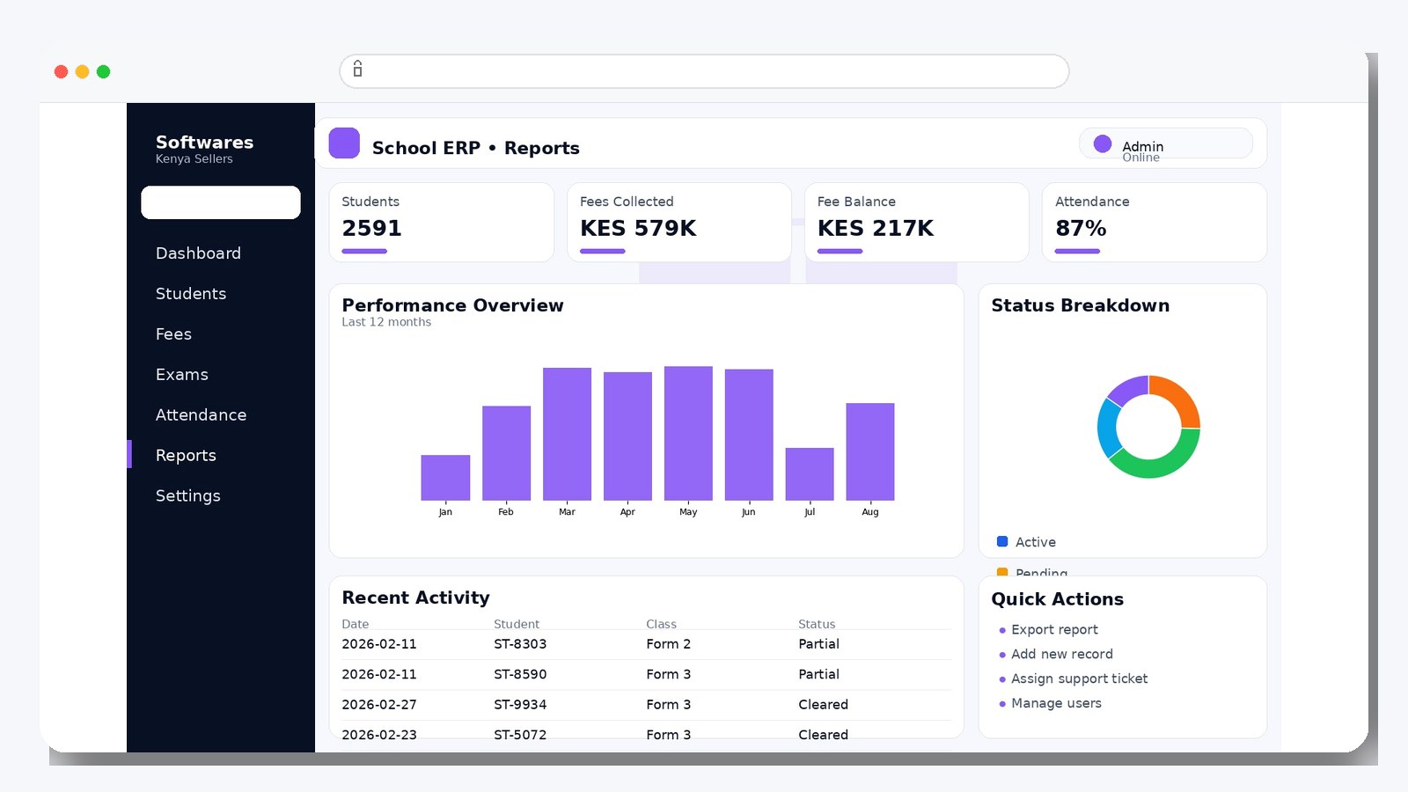1408x792 pixels.
Task: Click the purple School ERP logo icon
Action: click(344, 143)
